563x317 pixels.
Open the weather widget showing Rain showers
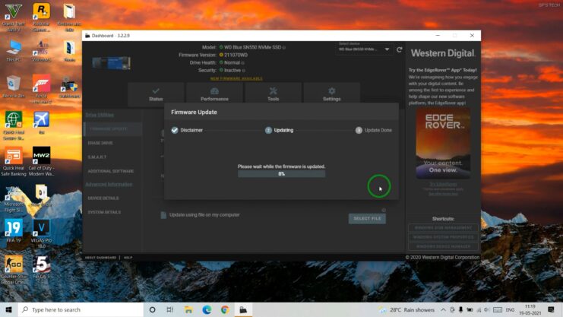(x=407, y=310)
